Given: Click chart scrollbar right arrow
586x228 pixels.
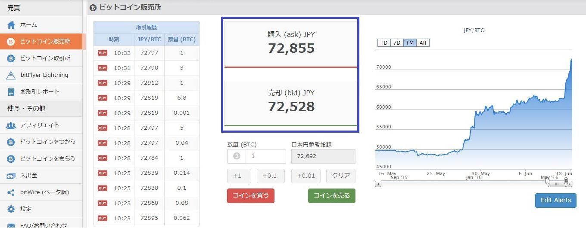Looking at the screenshot, I should coord(570,184).
